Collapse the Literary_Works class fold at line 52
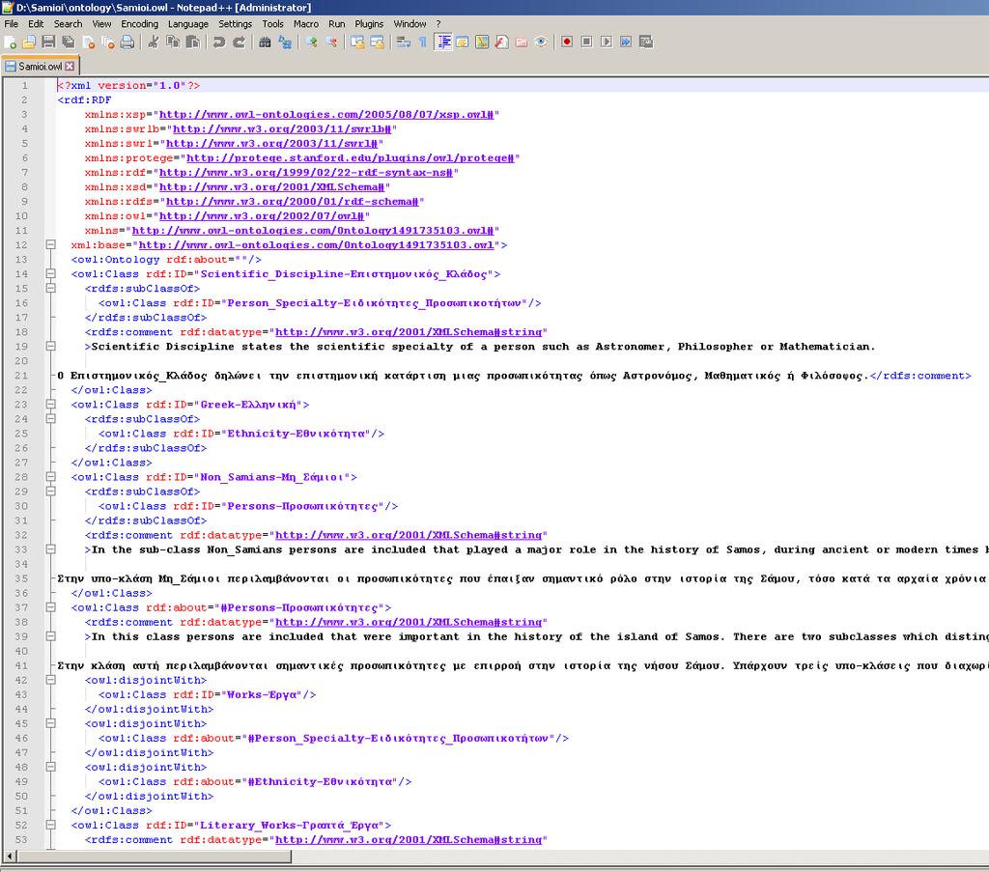The height and width of the screenshot is (872, 989). tap(50, 825)
